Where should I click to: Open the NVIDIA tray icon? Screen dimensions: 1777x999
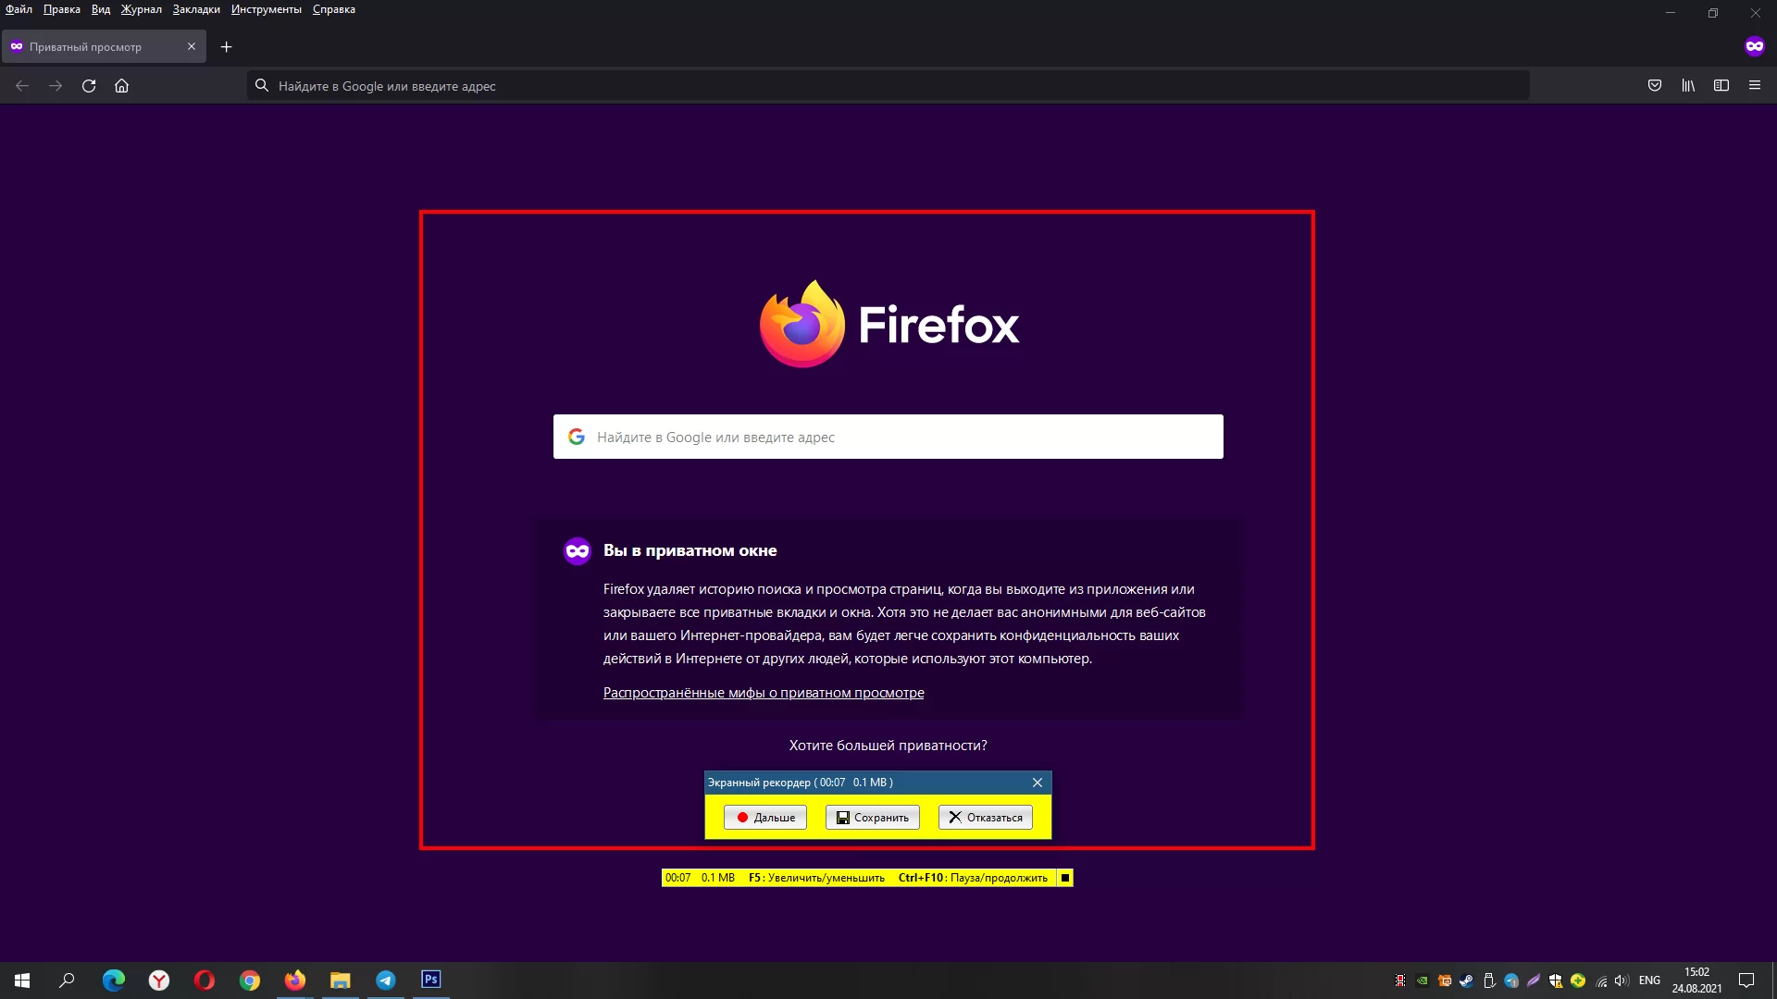coord(1423,980)
